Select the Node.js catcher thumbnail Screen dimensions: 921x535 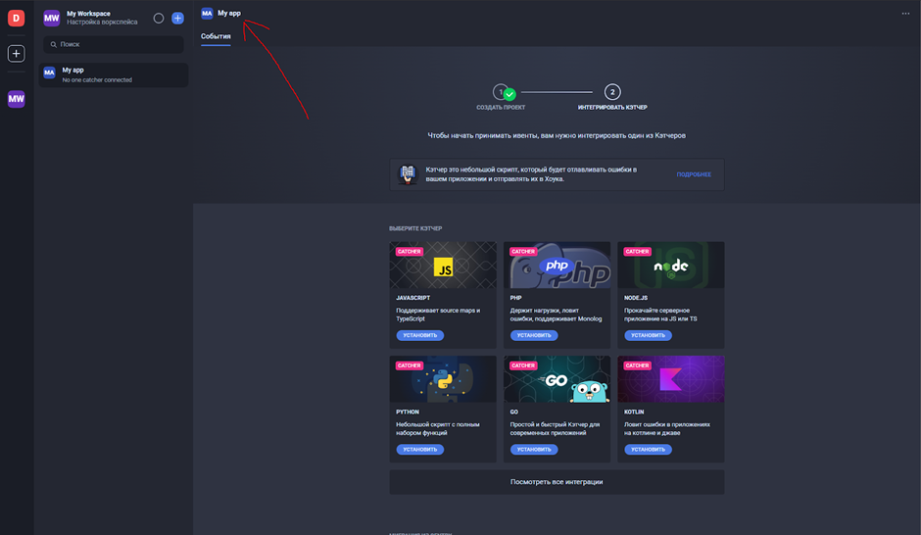[671, 265]
